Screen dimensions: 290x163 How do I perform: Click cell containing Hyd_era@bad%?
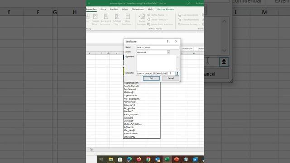point(135,99)
